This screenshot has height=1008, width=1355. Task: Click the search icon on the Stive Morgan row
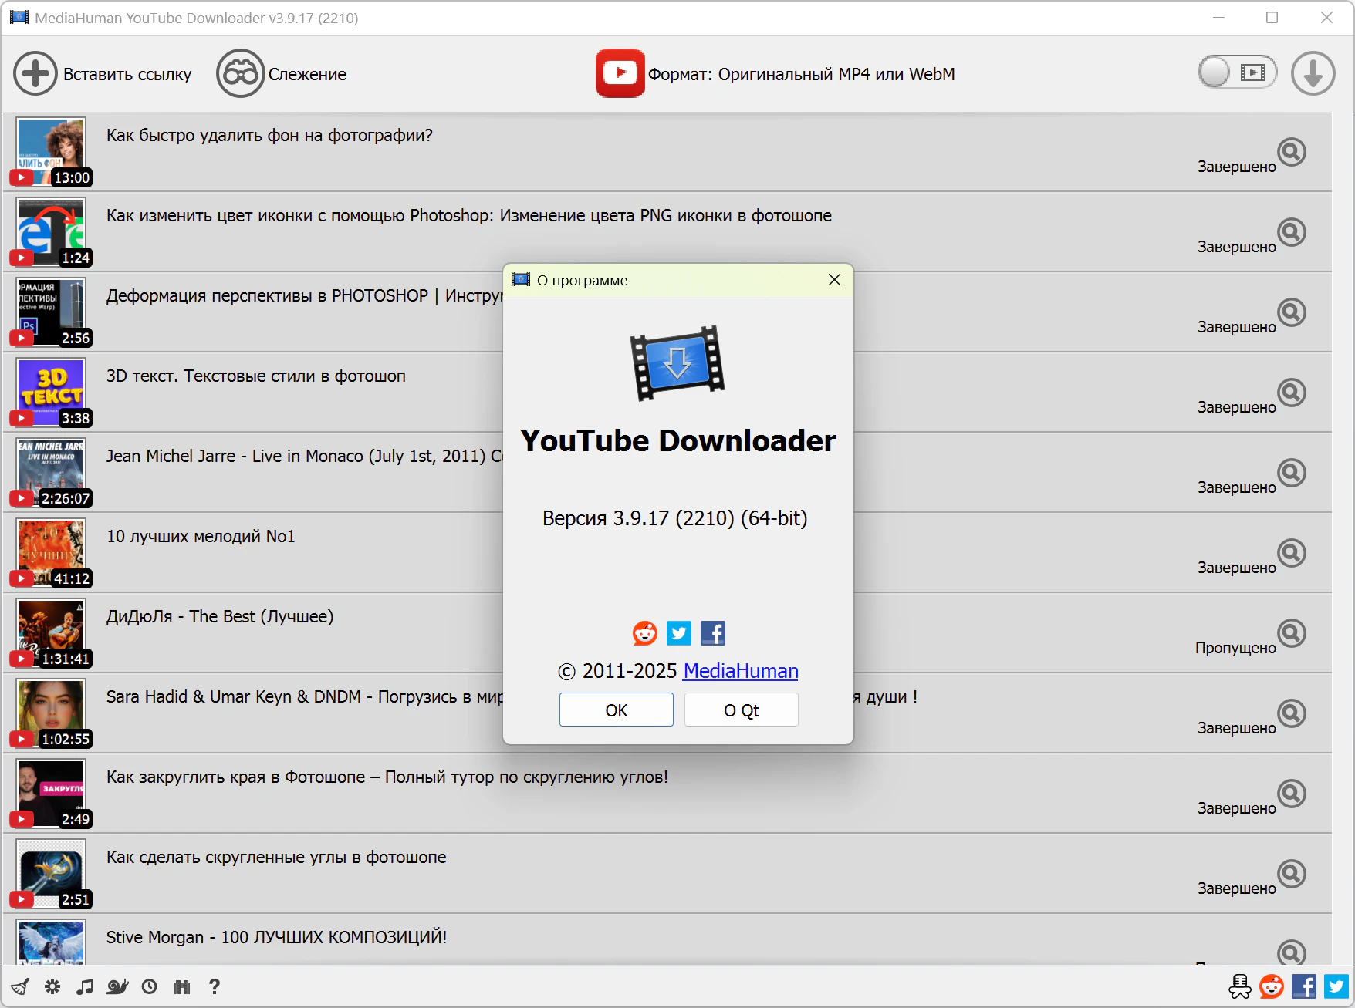click(1292, 952)
